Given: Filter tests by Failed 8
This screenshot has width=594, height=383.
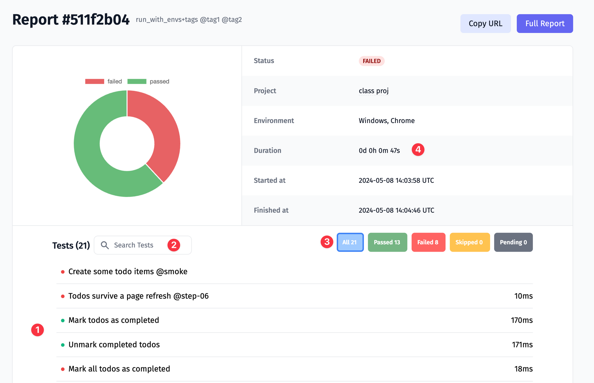Looking at the screenshot, I should [428, 242].
